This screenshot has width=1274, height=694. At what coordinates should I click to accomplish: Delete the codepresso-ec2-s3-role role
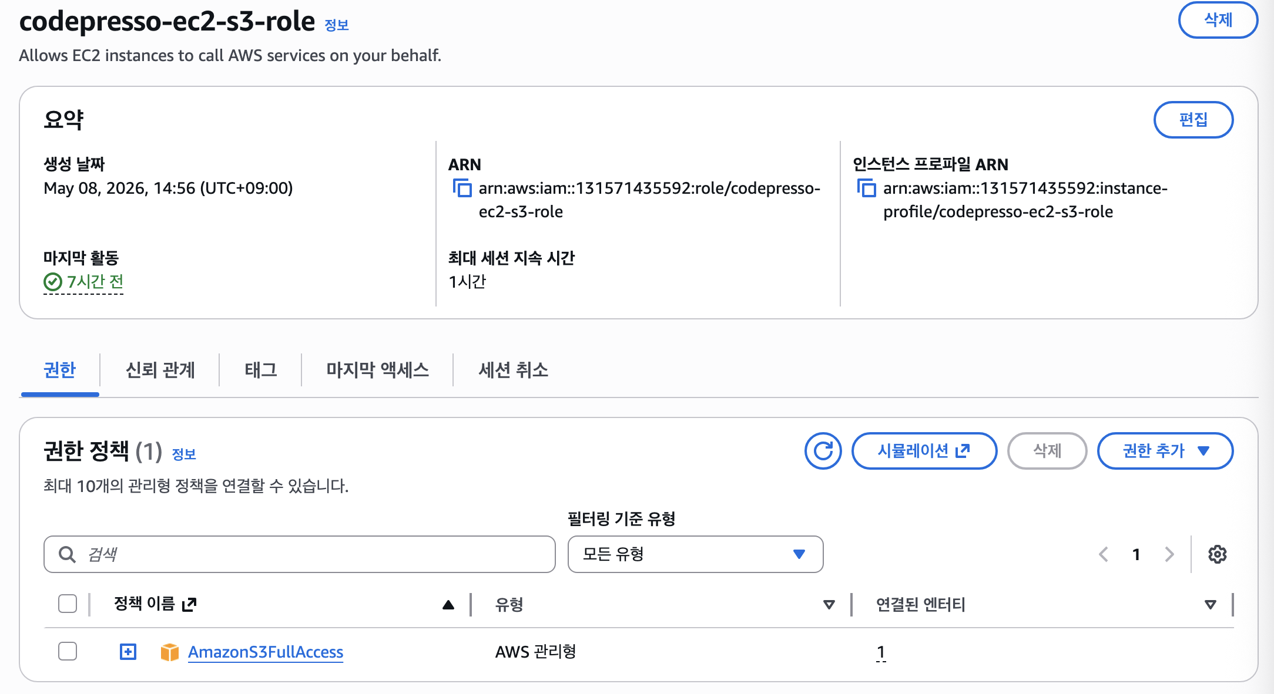point(1218,20)
